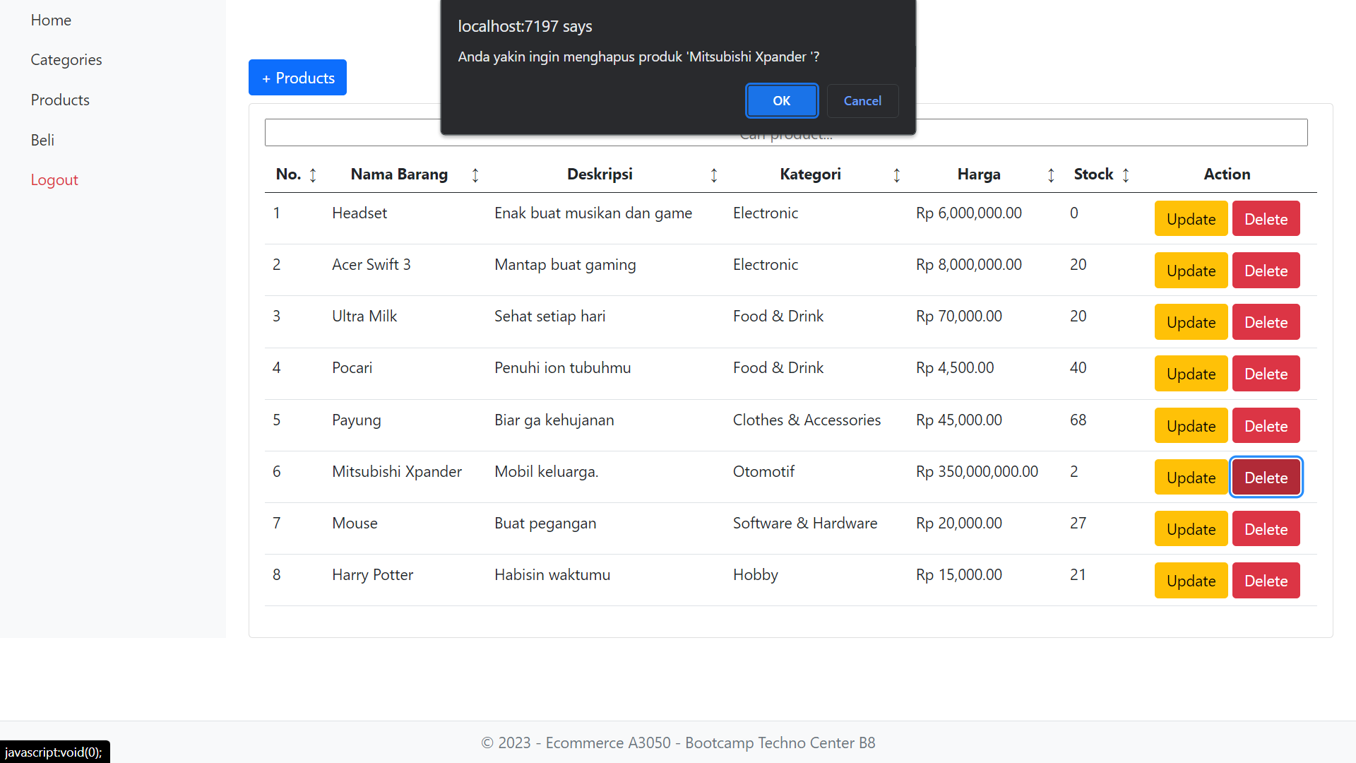Cancel the delete confirmation dialog

click(862, 101)
